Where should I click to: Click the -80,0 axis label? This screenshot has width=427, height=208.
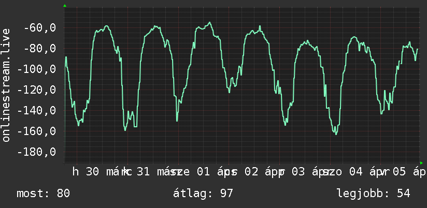[x=40, y=49]
